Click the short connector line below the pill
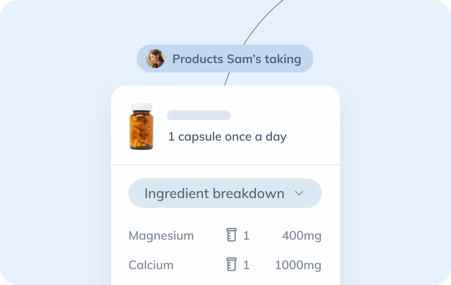 click(x=227, y=79)
